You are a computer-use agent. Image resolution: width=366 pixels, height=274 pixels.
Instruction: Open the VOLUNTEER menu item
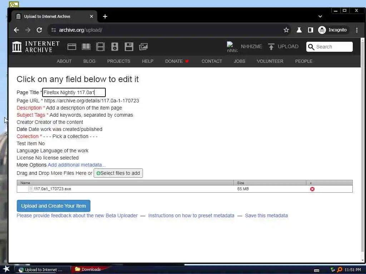point(270,61)
